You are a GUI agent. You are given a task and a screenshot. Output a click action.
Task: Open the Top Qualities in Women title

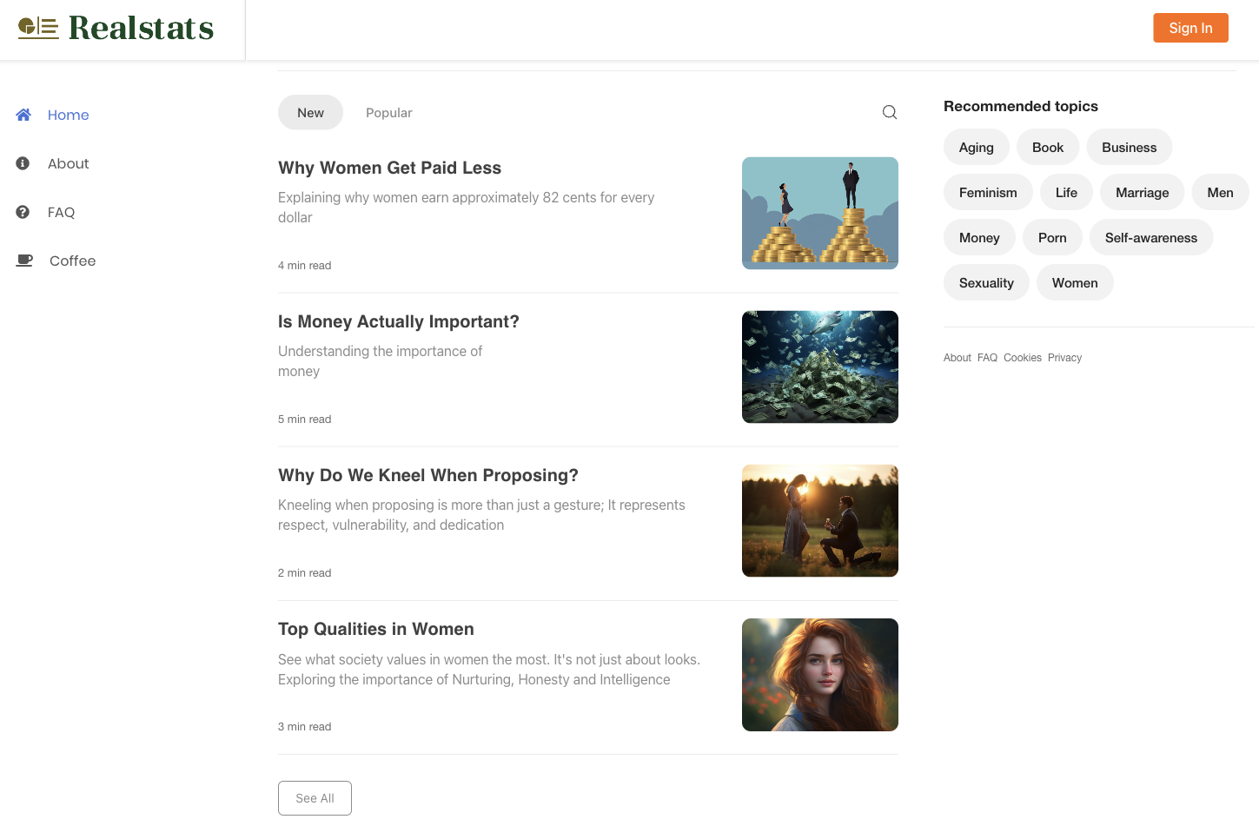click(375, 630)
